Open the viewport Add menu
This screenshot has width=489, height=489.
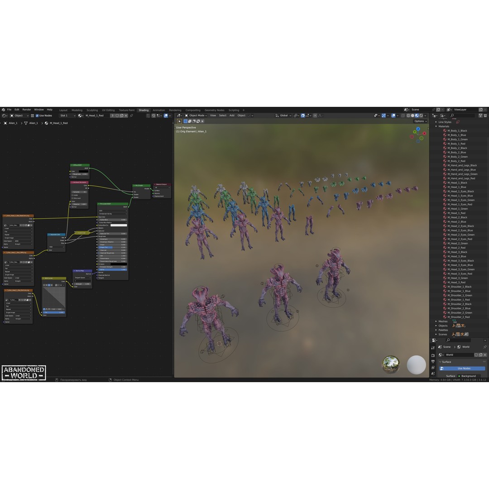point(232,115)
